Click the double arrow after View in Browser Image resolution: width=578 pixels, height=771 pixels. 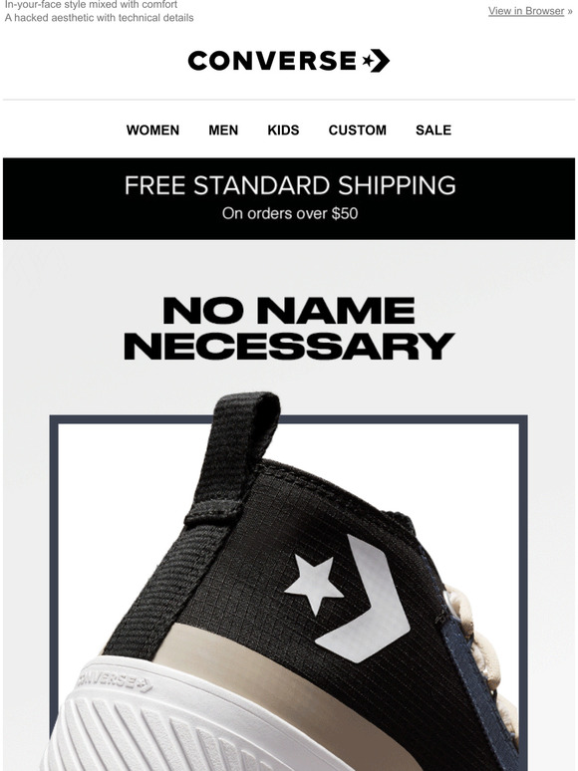(570, 11)
